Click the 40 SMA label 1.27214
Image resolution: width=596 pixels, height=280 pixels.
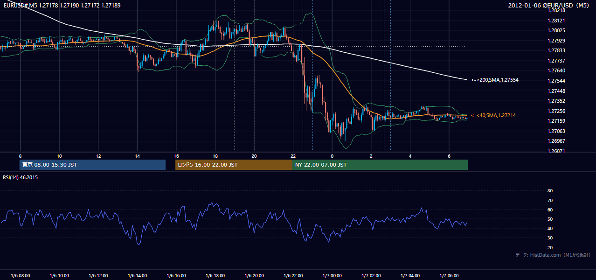point(493,115)
